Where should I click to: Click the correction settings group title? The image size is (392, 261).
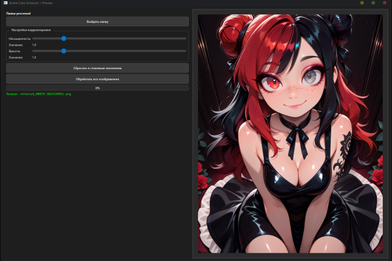click(x=31, y=30)
